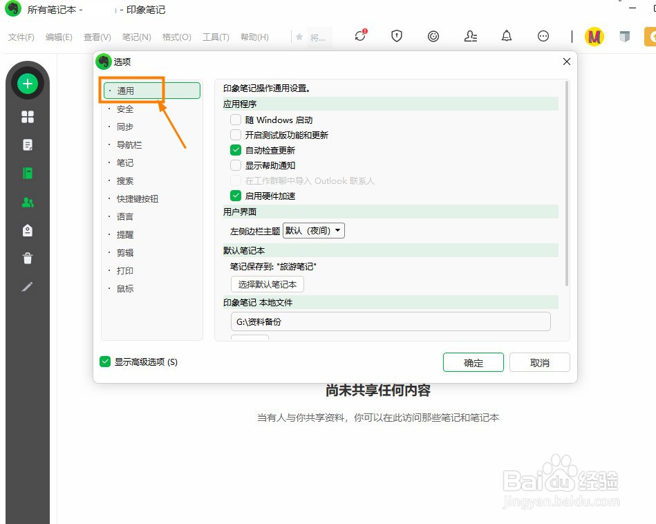656x524 pixels.
Task: Open the 工具(T) menu
Action: coord(216,37)
